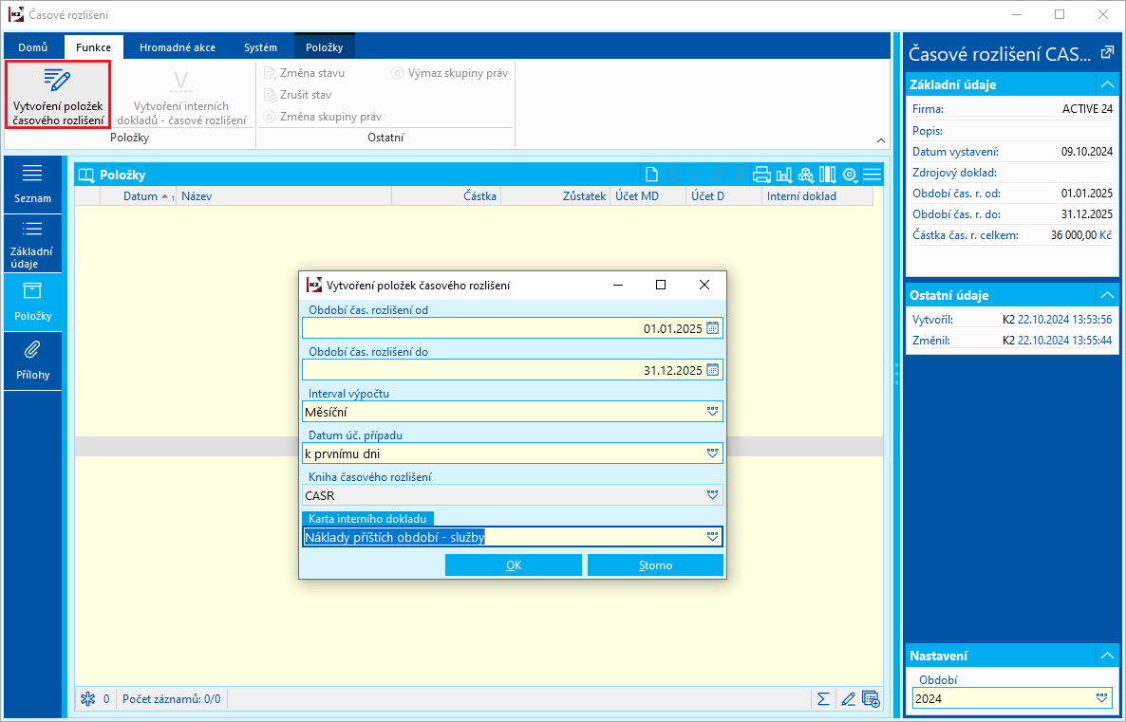Viewport: 1126px width, 722px height.
Task: Open the Základní údaje sidebar view
Action: pos(32,244)
